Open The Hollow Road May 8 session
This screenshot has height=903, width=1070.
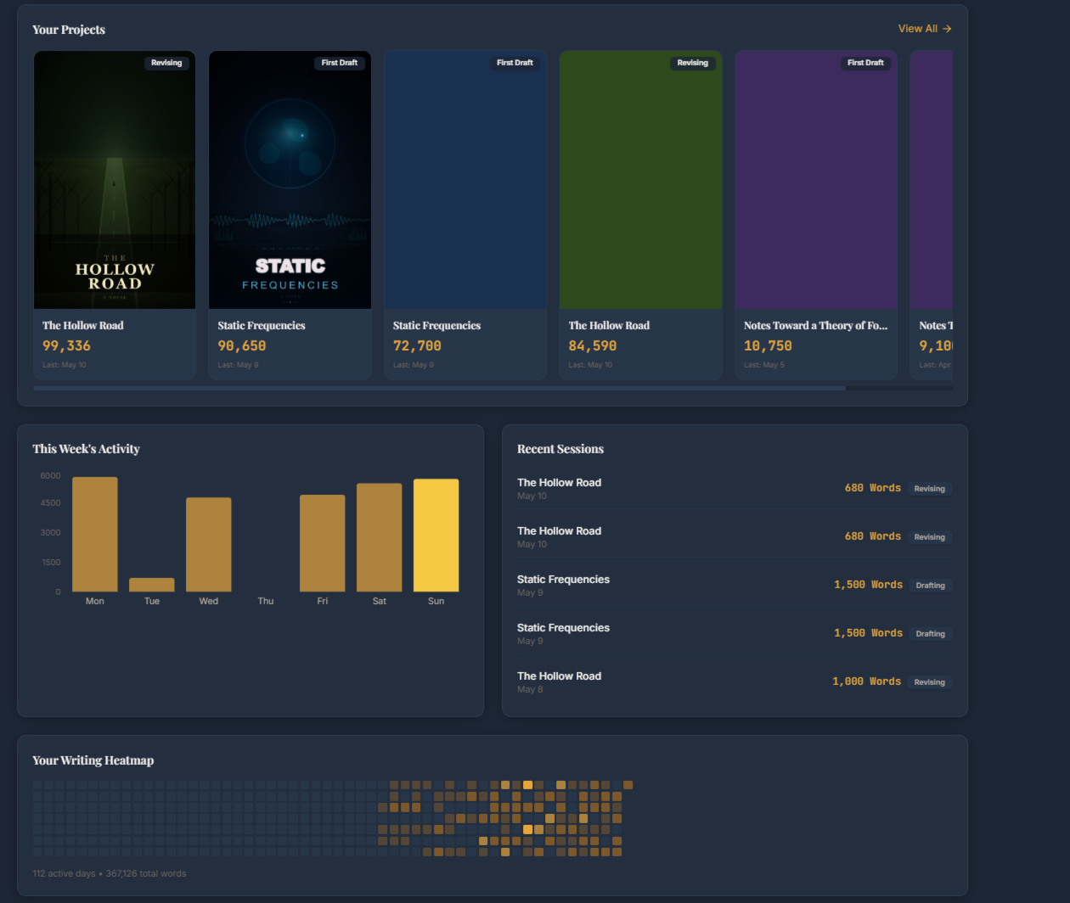coord(735,682)
